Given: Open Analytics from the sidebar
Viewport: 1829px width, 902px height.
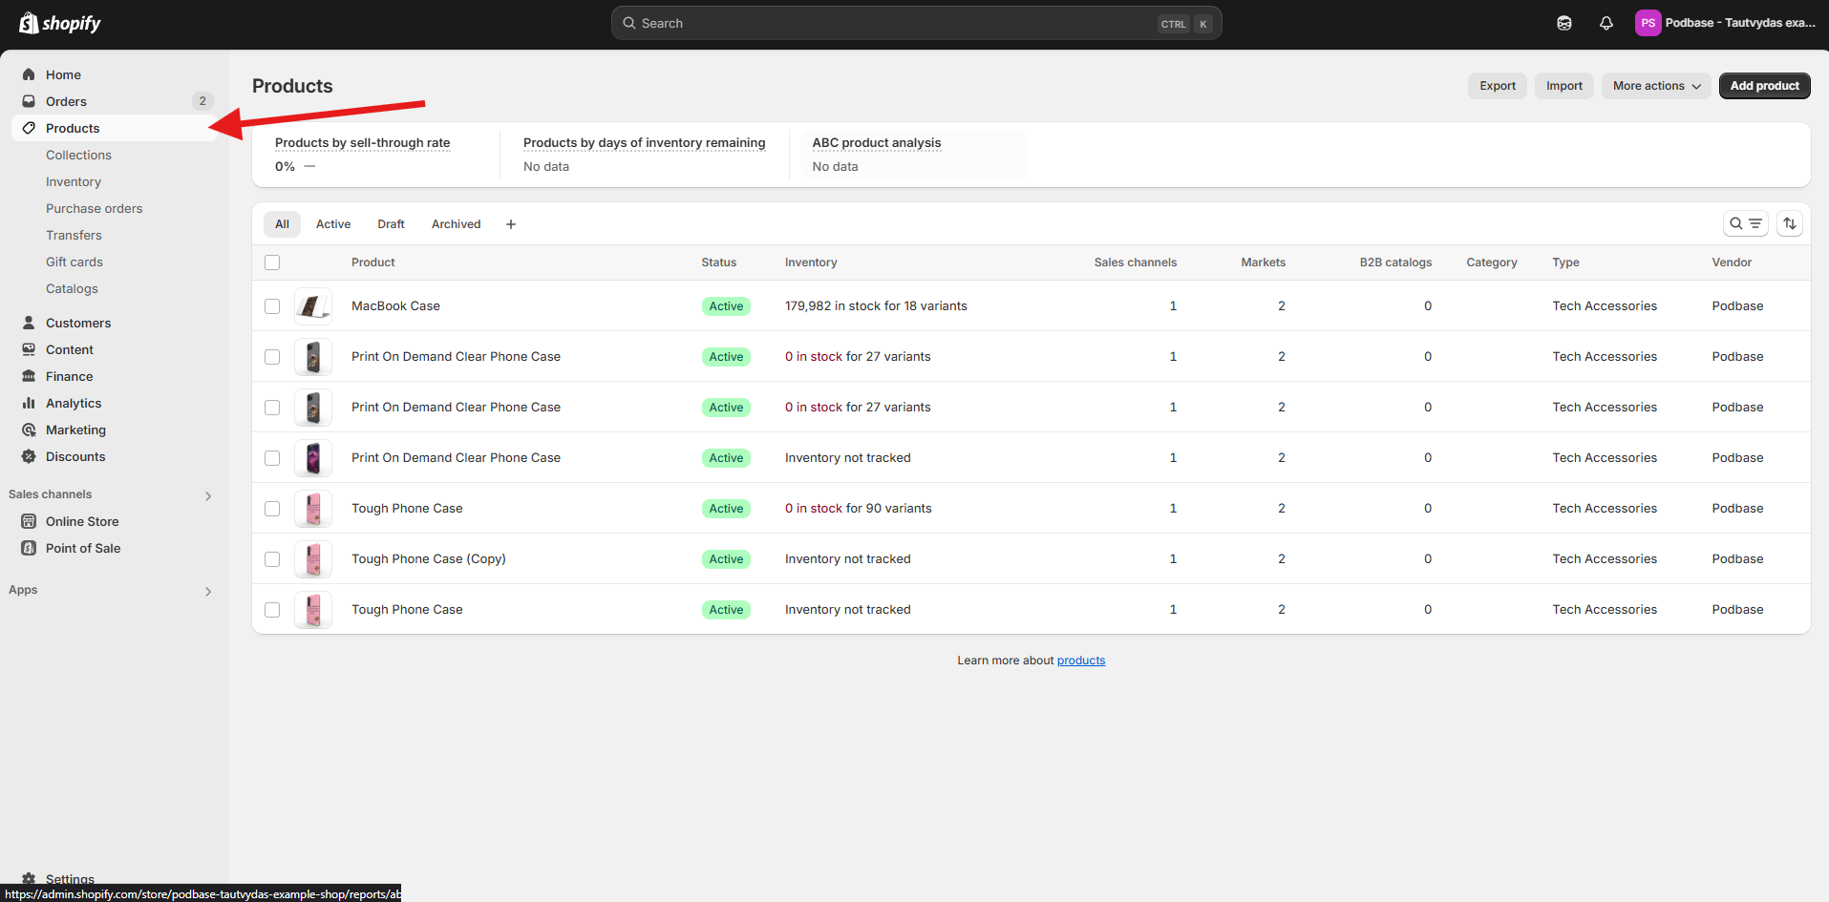Looking at the screenshot, I should (x=74, y=403).
